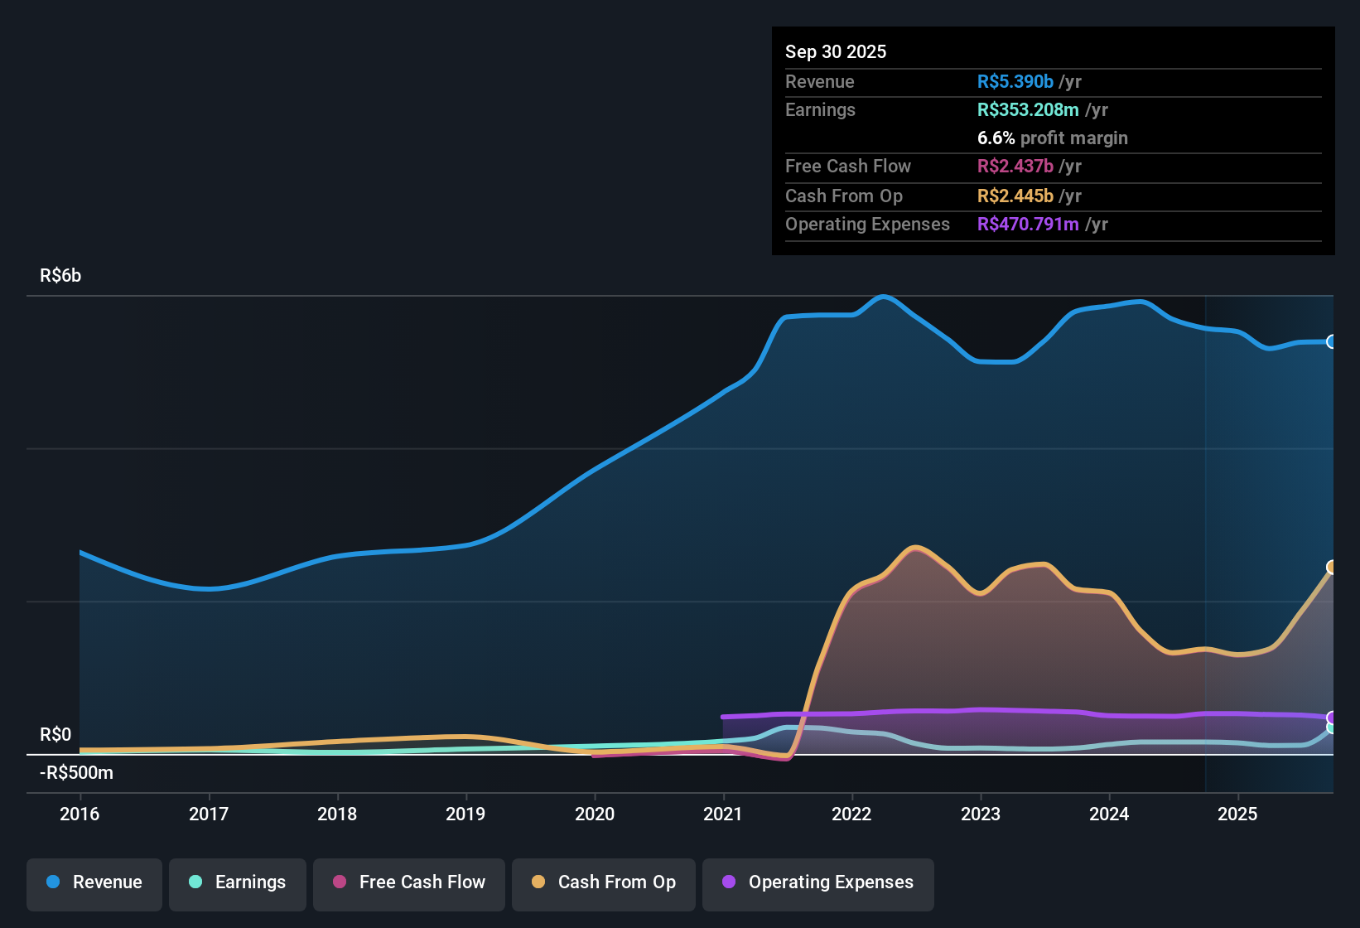Click the blue revenue trend line at its 2022 peak
1360x928 pixels.
883,297
